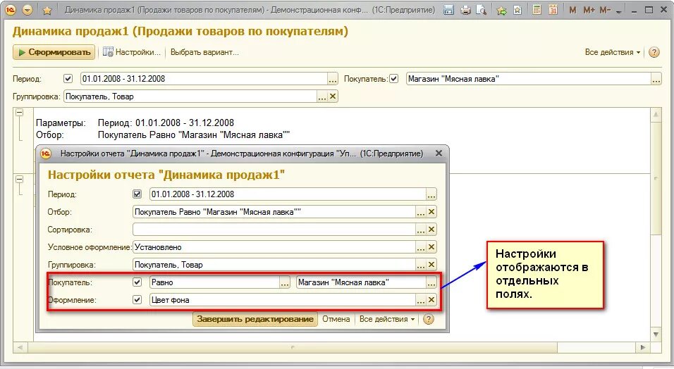
Task: Toggle Период checkbox in main window
Action: tap(68, 79)
